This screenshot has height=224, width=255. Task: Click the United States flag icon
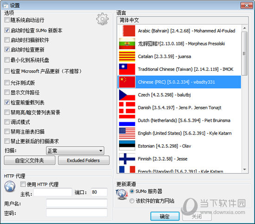(x=127, y=133)
